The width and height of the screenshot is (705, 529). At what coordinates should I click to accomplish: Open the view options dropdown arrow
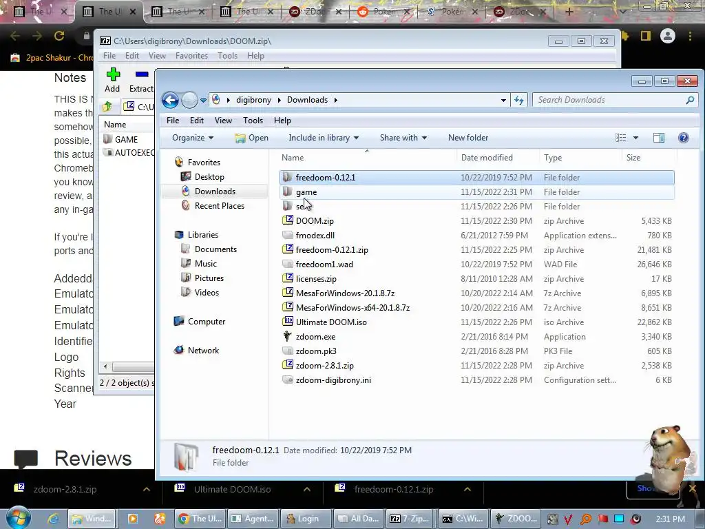point(635,138)
